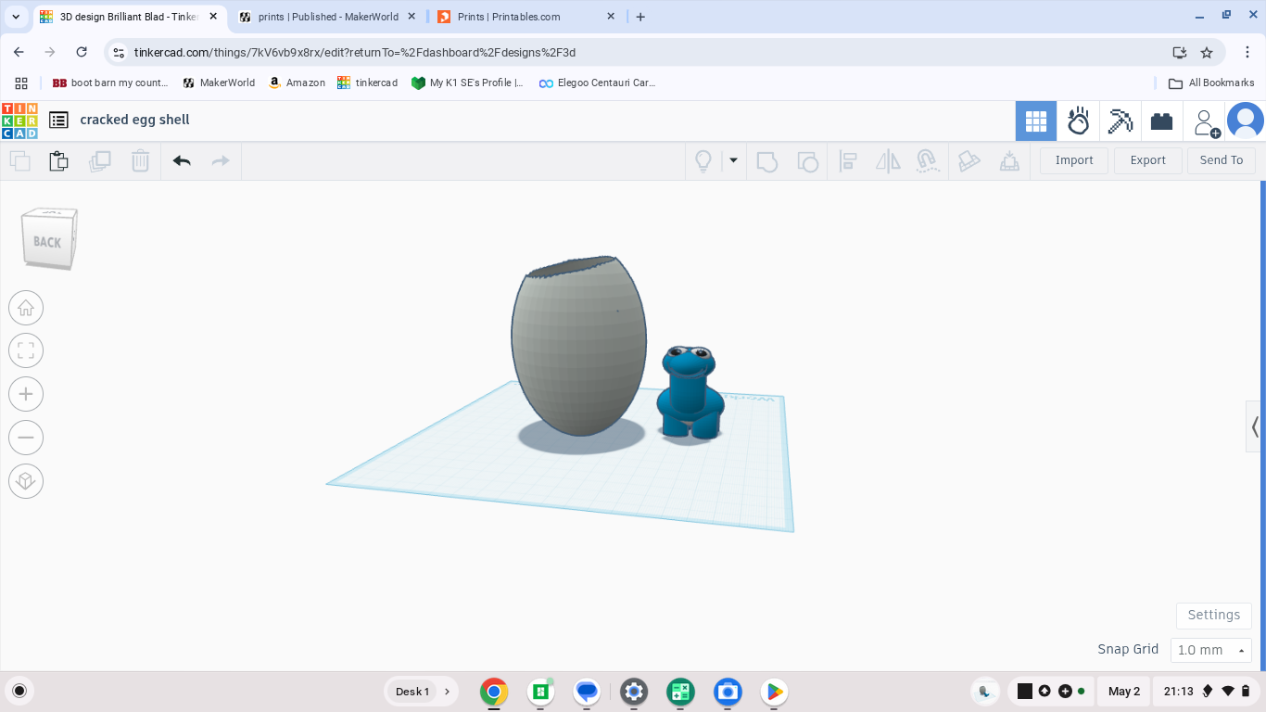Click the Fit all in view icon
Screen dimensions: 1266x712
click(x=26, y=350)
